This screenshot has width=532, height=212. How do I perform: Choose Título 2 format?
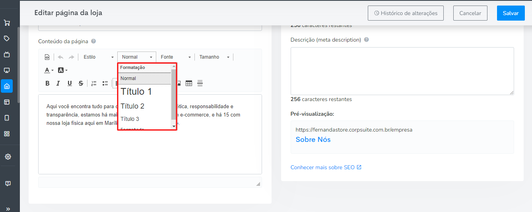(145, 106)
